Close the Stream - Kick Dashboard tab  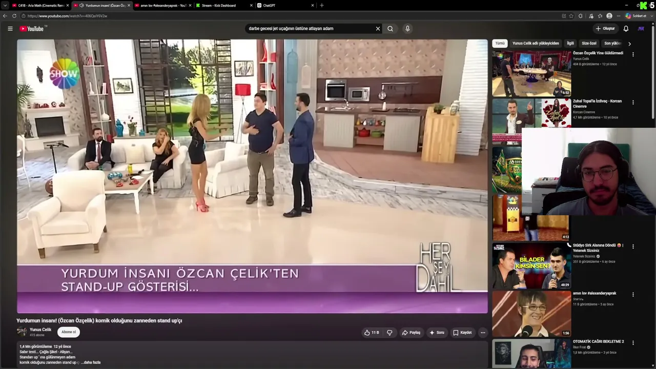(x=251, y=6)
